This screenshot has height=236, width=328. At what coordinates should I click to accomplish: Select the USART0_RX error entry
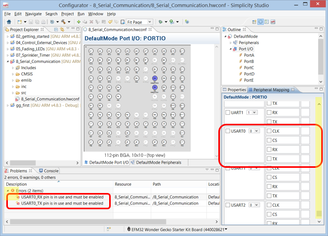pos(62,197)
